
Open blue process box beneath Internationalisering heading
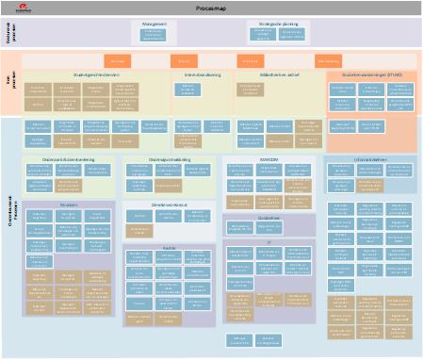tap(188, 90)
